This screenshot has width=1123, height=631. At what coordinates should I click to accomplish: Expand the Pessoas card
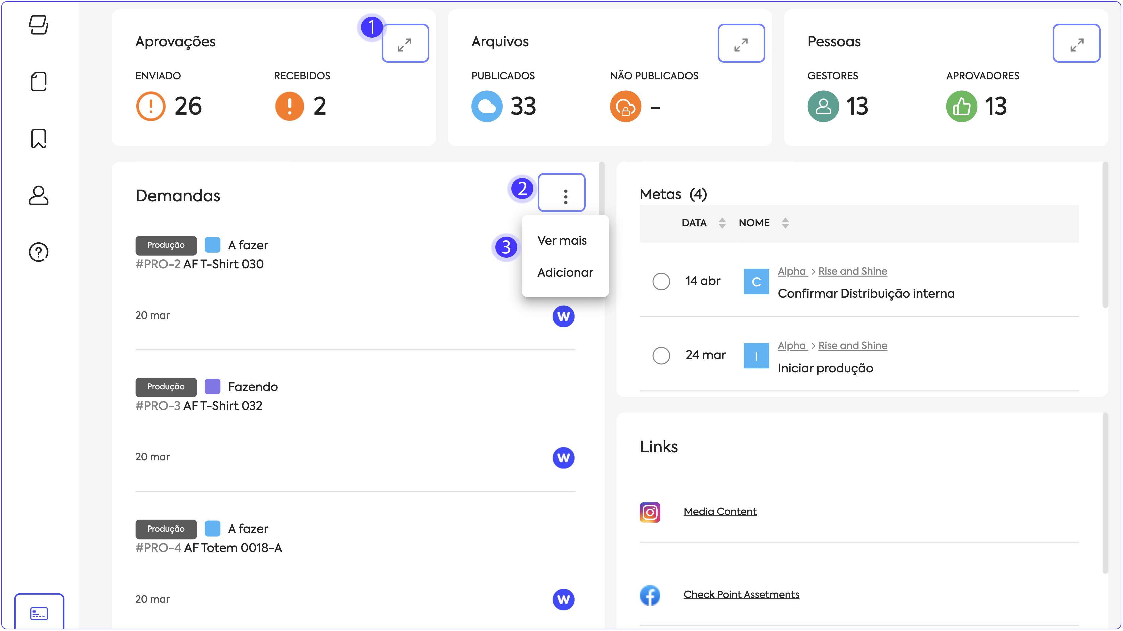pyautogui.click(x=1076, y=43)
